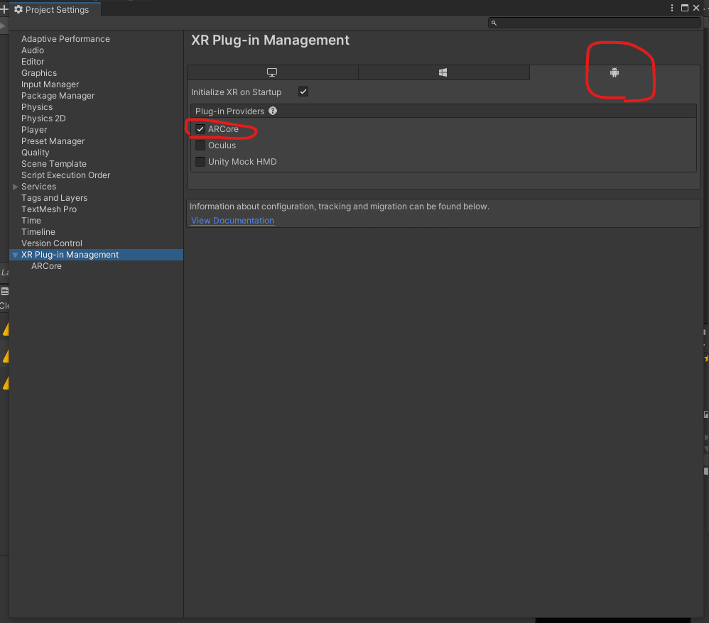709x623 pixels.
Task: Open Plug-in Providers help icon
Action: 273,111
